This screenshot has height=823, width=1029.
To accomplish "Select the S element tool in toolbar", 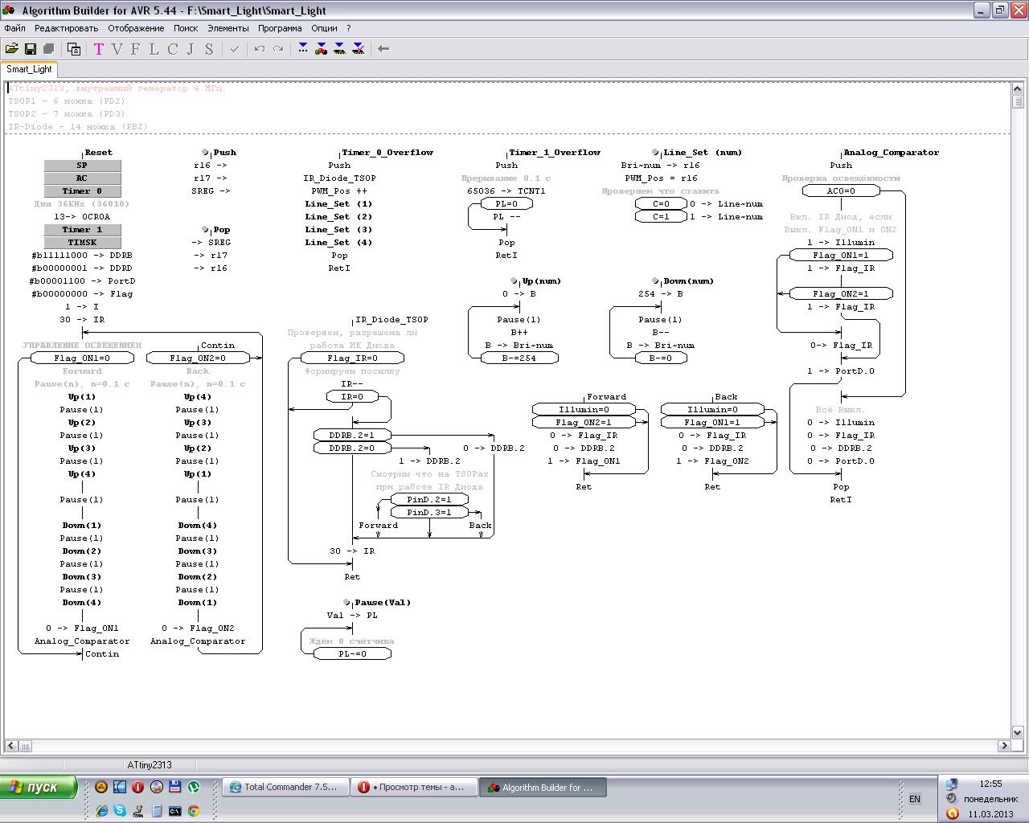I will point(209,49).
